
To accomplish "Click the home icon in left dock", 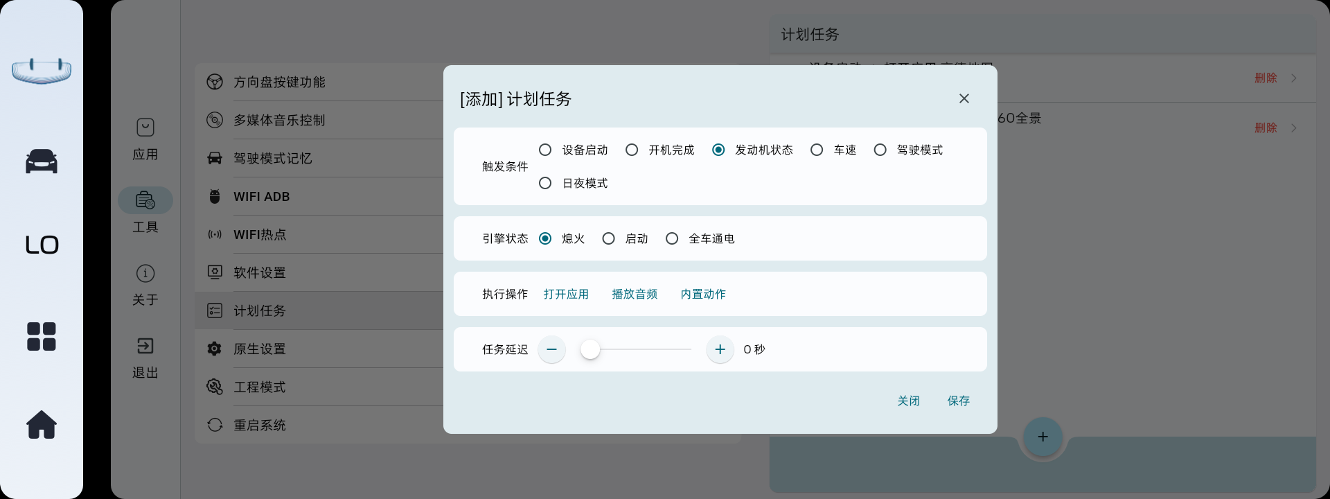I will (42, 424).
